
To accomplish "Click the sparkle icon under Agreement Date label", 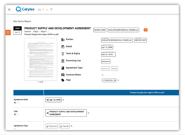I will pyautogui.click(x=15, y=103).
